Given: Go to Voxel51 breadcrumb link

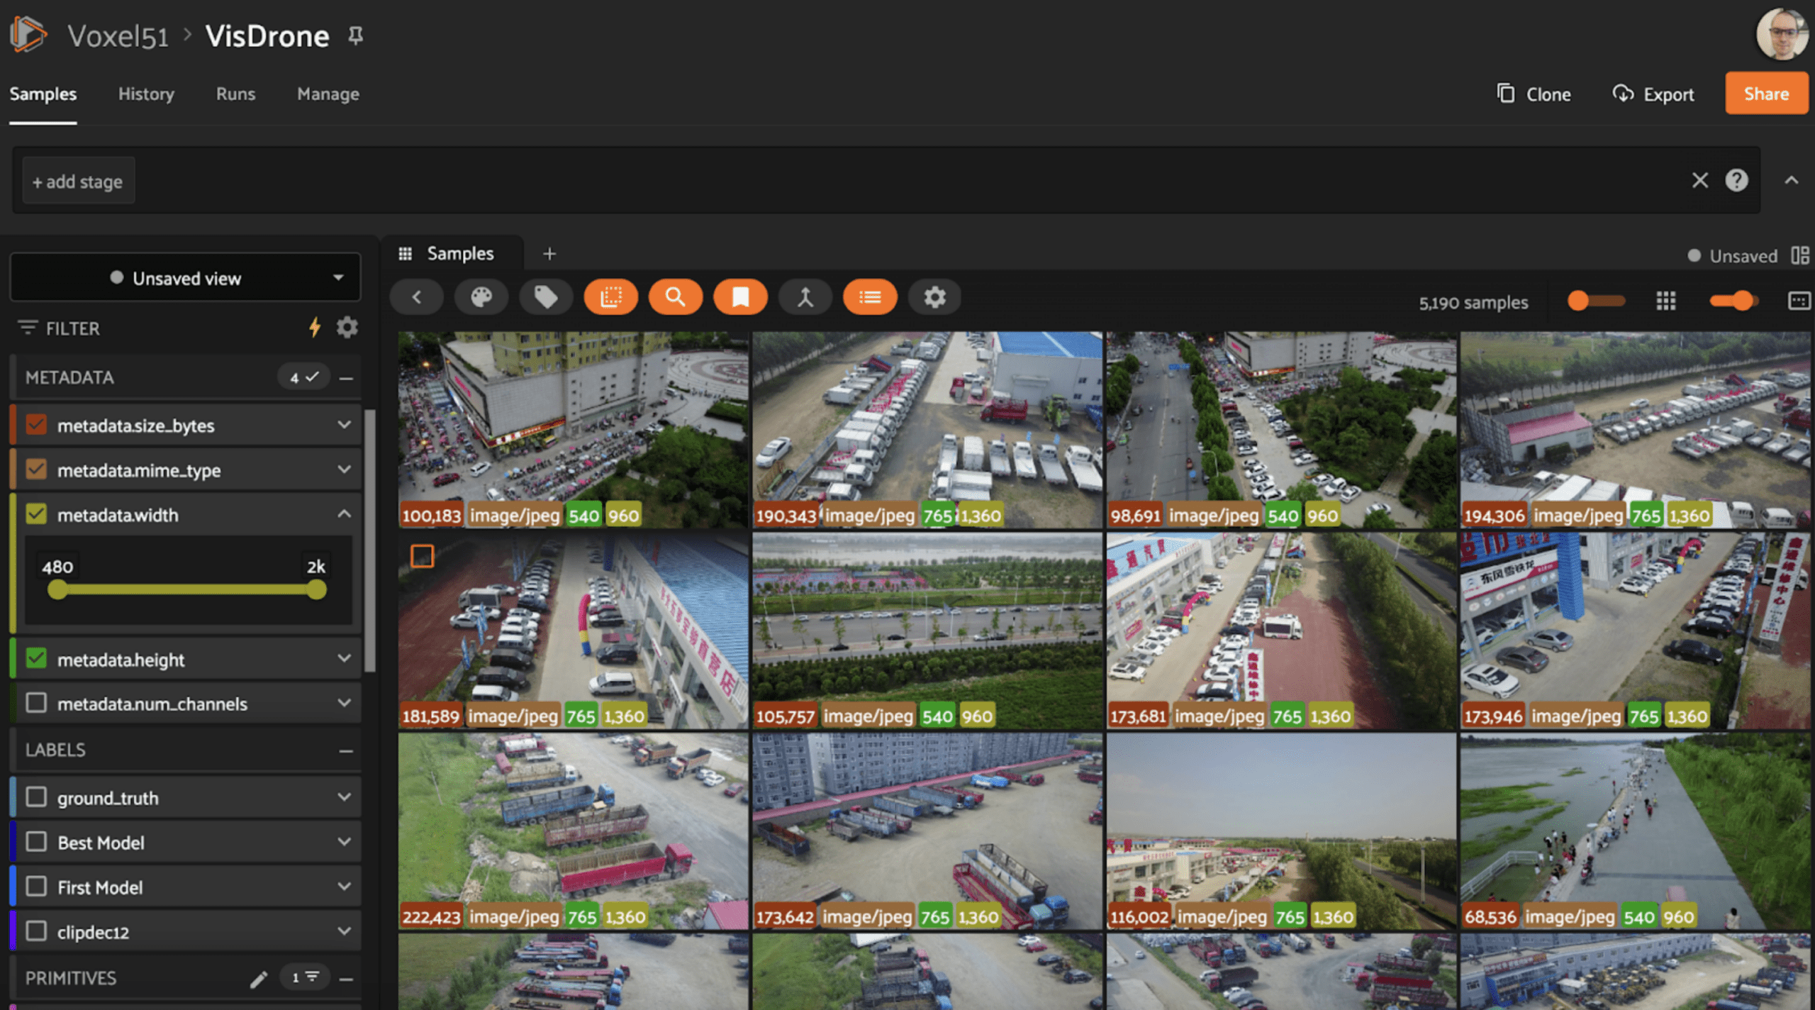Looking at the screenshot, I should pos(118,35).
